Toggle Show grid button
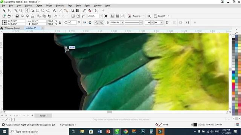 (117, 16)
